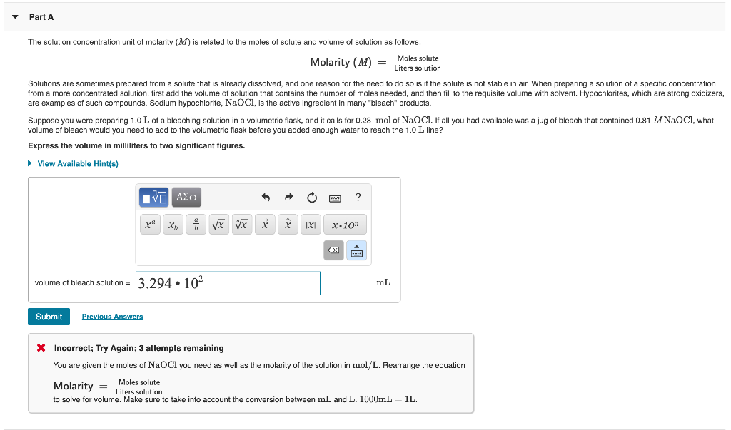The height and width of the screenshot is (430, 731).
Task: Open the Greek symbols ΑΣΦ palette
Action: 186,197
